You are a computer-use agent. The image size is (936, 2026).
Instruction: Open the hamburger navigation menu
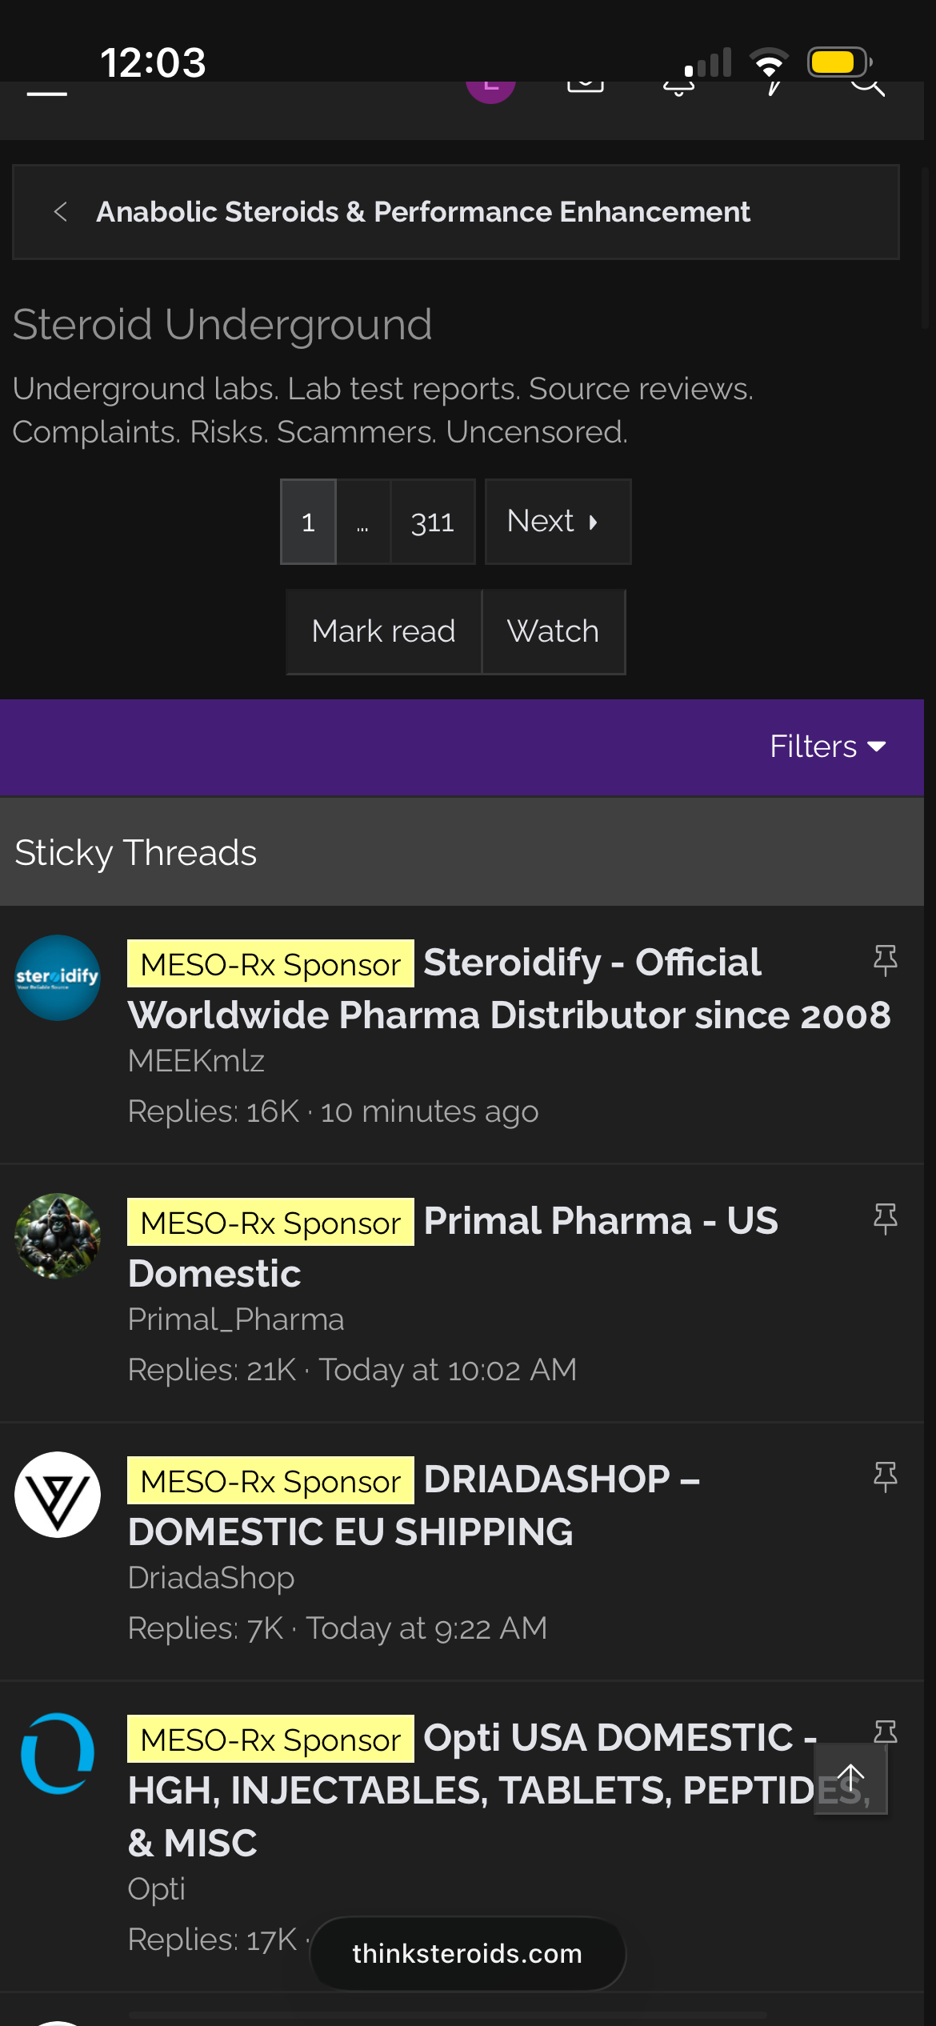47,92
